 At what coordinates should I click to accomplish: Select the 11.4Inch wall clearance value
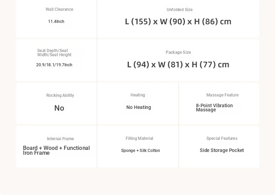[x=56, y=22]
